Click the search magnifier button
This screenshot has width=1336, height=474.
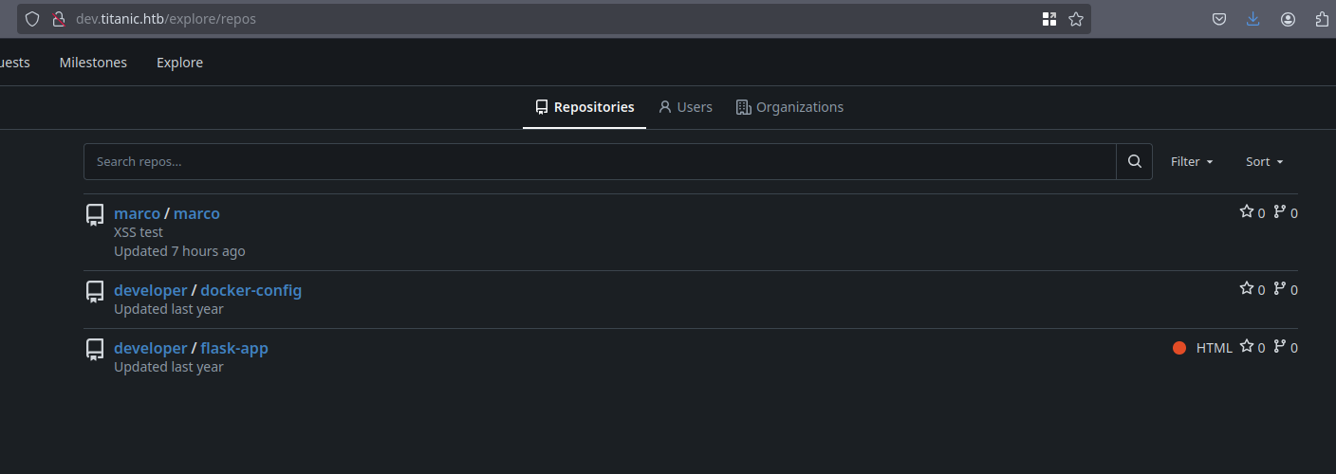pos(1134,161)
